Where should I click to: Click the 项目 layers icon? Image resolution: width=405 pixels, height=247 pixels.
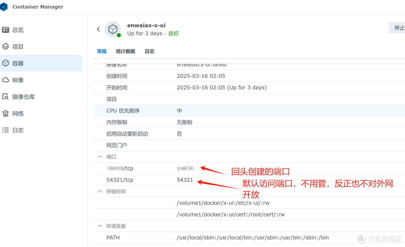tap(5, 46)
